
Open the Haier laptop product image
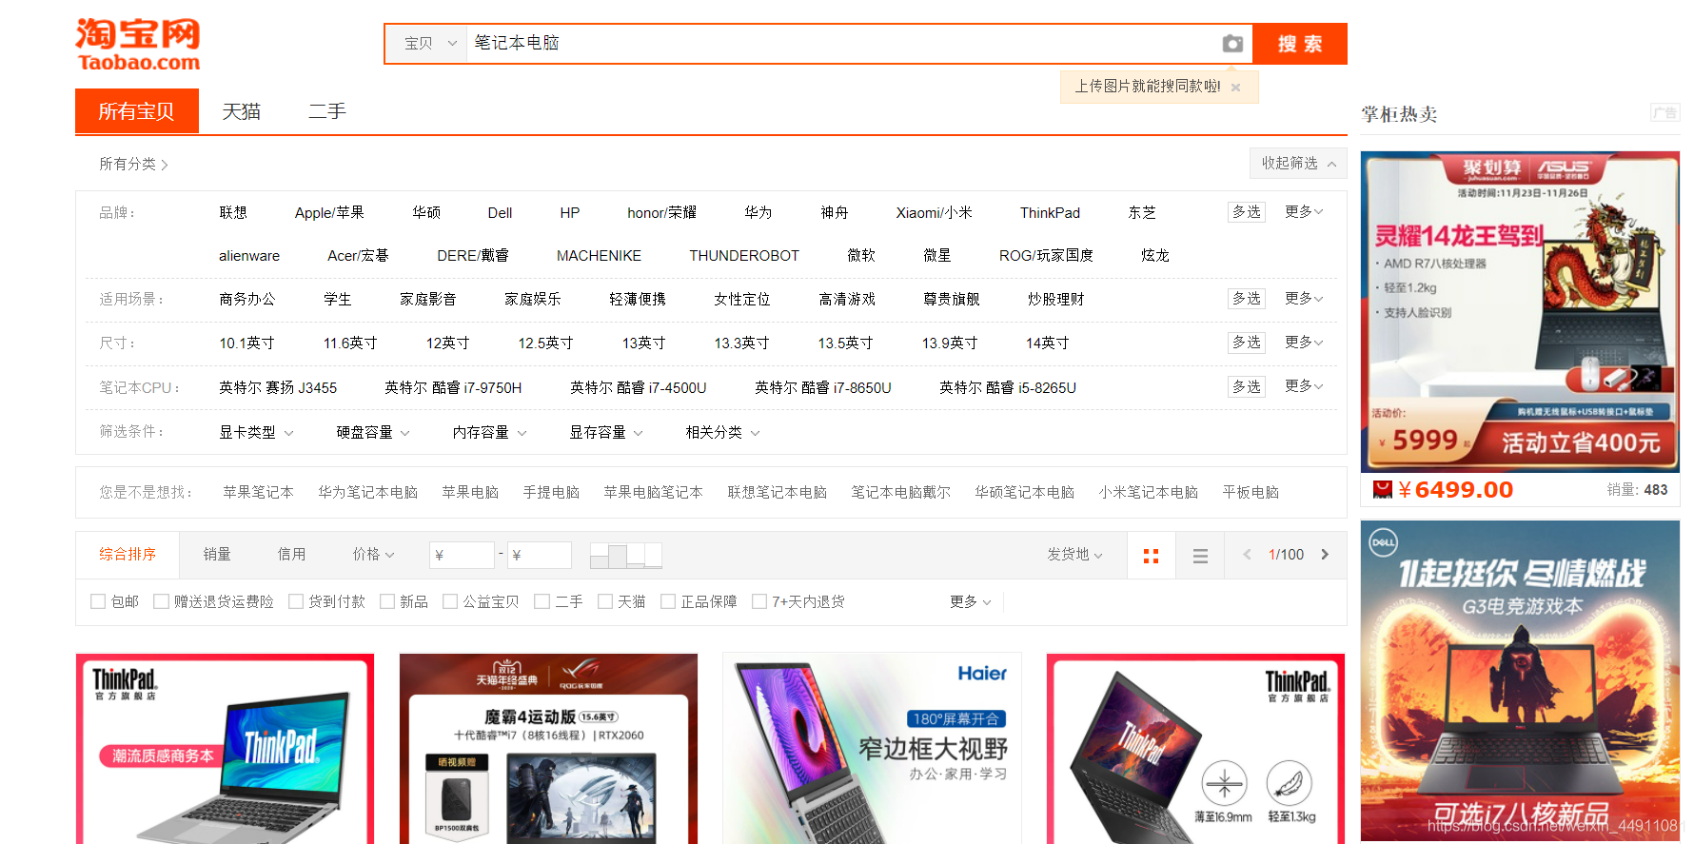pos(872,748)
